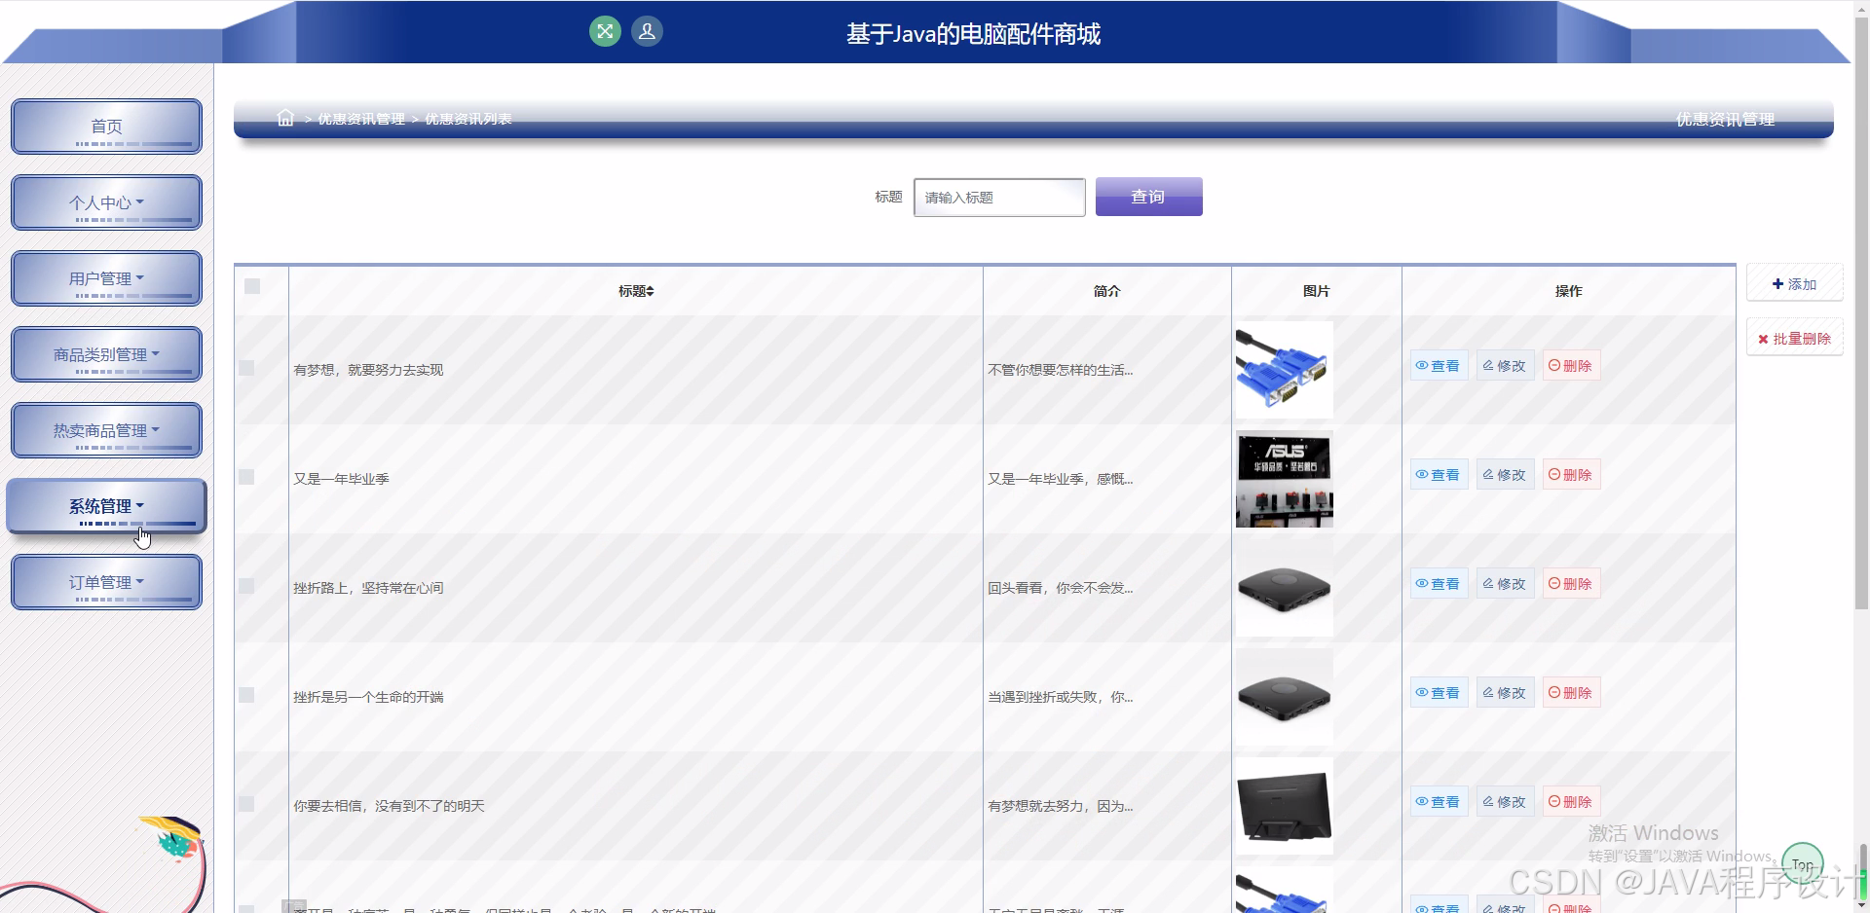View the 你要去相信 entry
1870x913 pixels.
click(x=1439, y=802)
